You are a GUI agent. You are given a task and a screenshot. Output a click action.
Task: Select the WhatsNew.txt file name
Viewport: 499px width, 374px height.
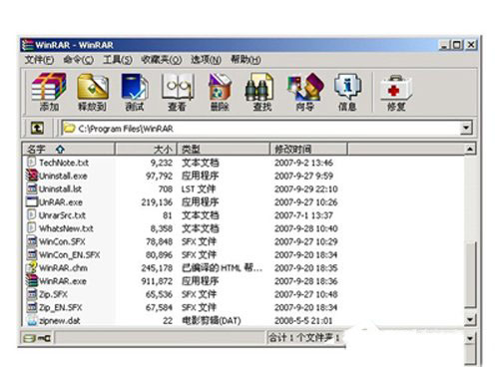pyautogui.click(x=66, y=228)
